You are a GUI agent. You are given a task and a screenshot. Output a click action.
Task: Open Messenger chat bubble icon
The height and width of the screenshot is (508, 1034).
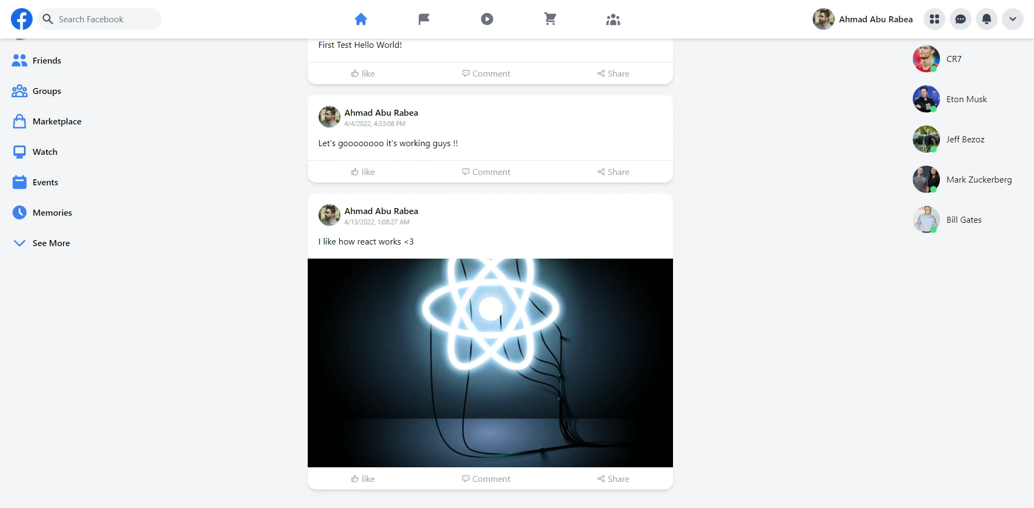961,19
